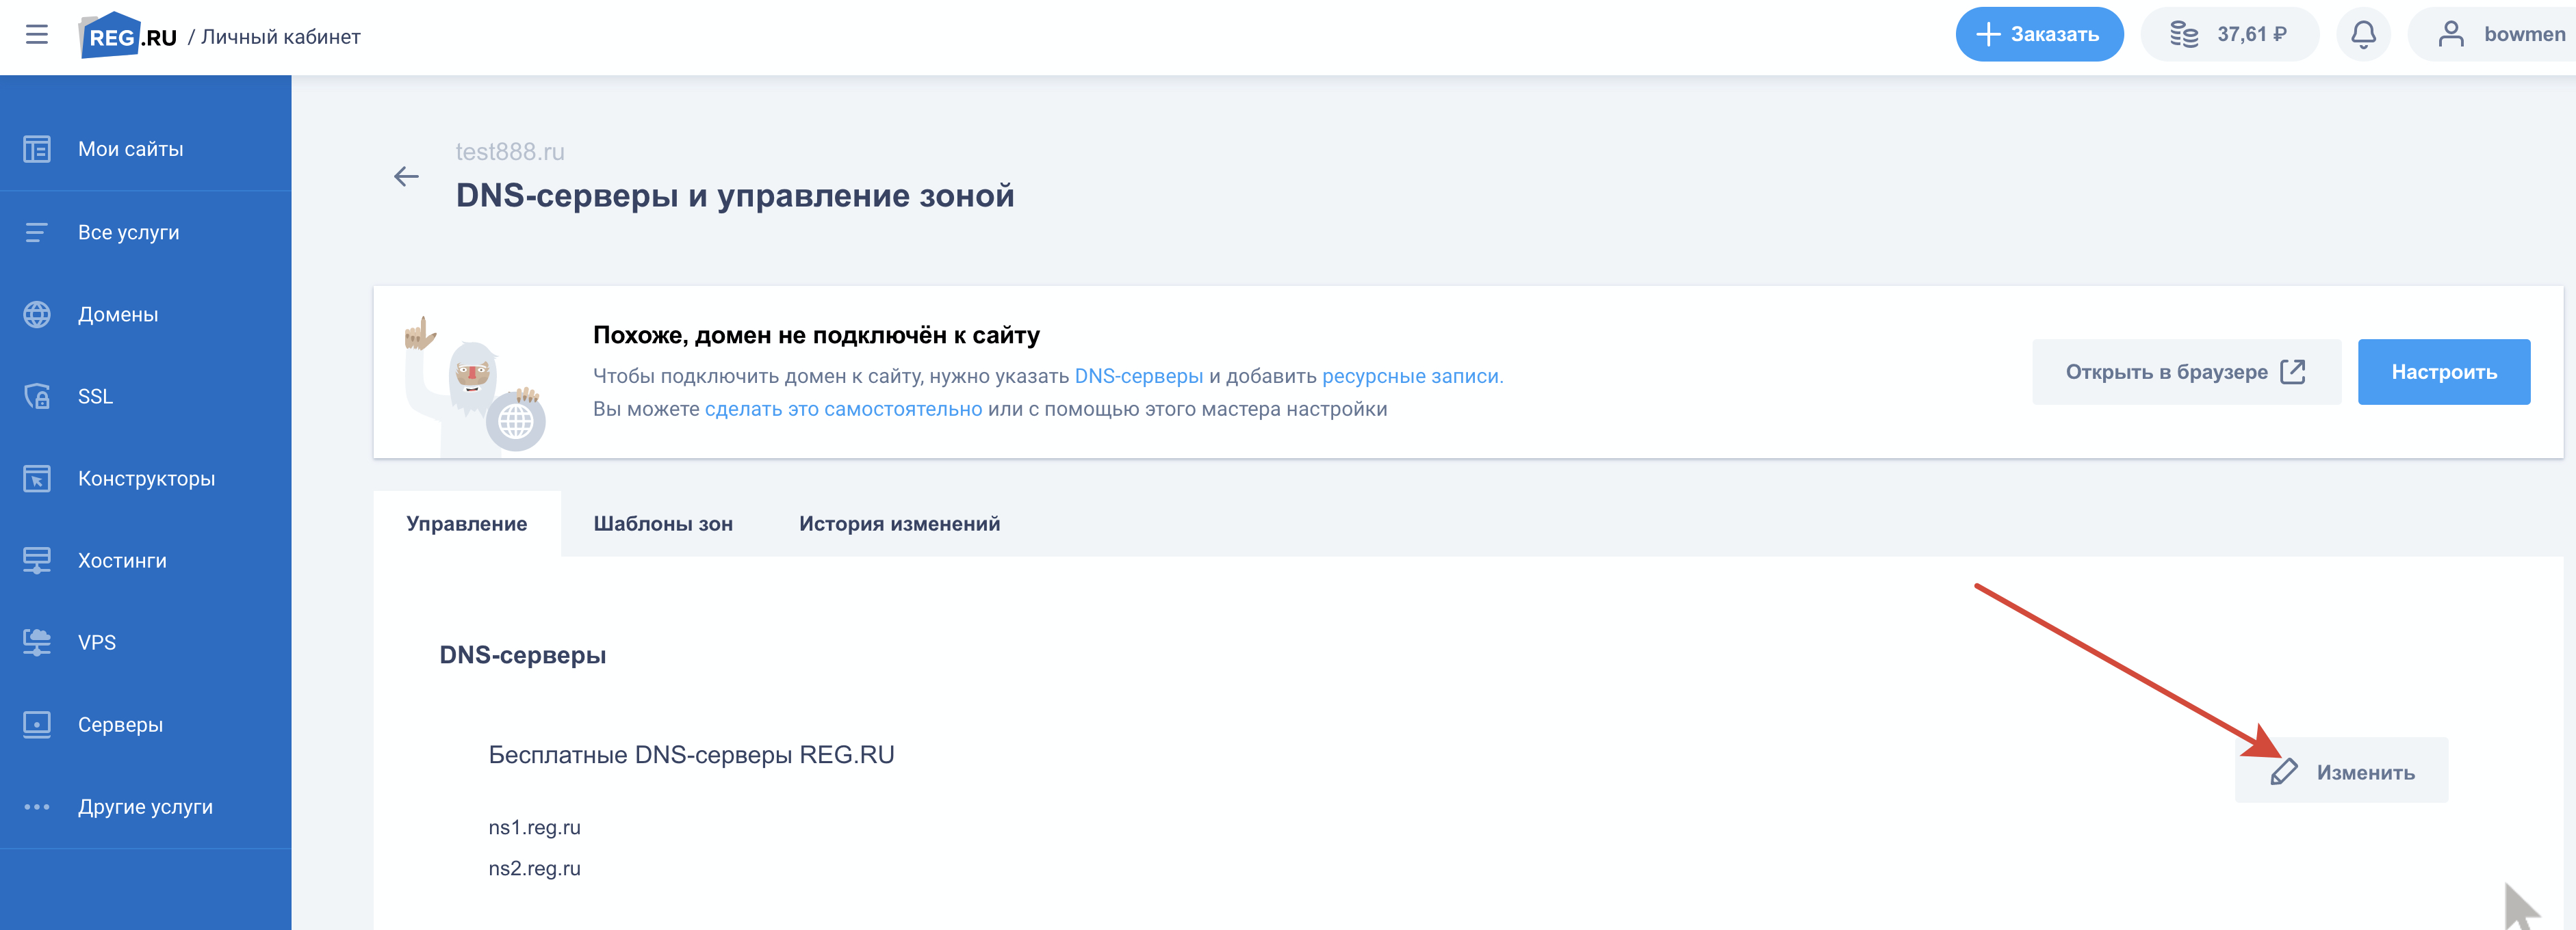This screenshot has width=2576, height=930.
Task: Select the Управление tab
Action: (466, 523)
